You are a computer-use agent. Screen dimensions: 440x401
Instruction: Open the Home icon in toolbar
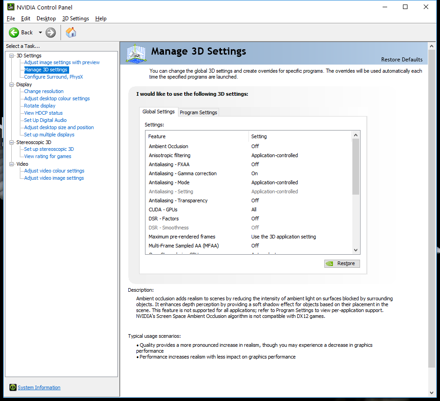click(71, 32)
